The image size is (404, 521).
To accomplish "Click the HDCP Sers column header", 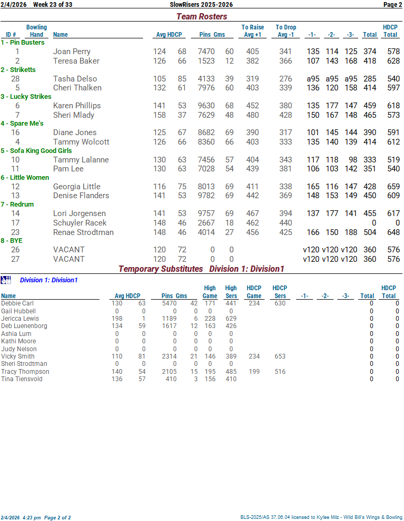I will [280, 292].
